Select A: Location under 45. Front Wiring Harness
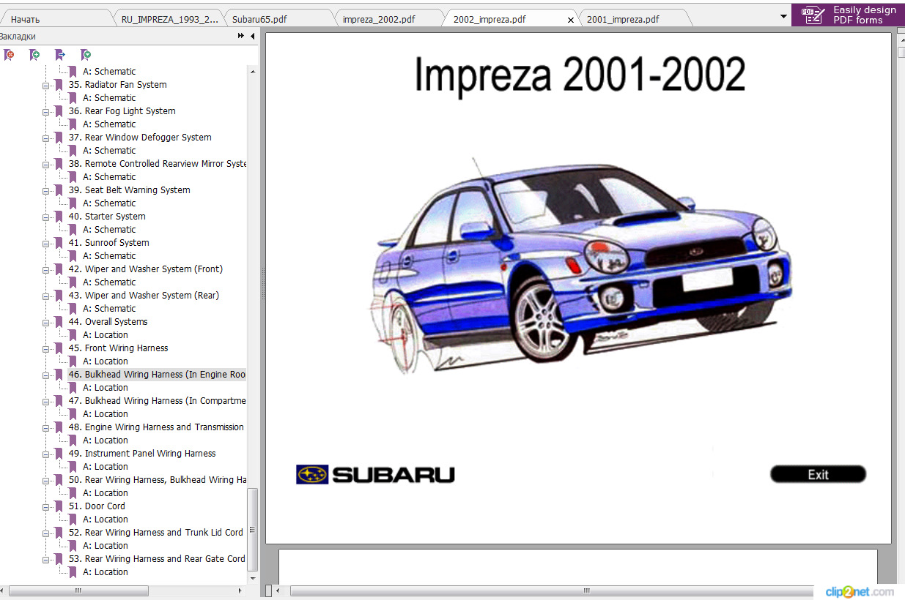 [106, 361]
